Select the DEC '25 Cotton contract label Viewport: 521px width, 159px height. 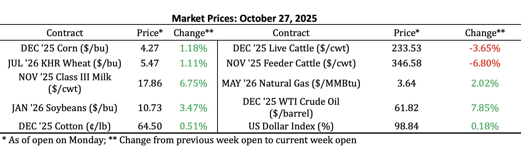65,126
